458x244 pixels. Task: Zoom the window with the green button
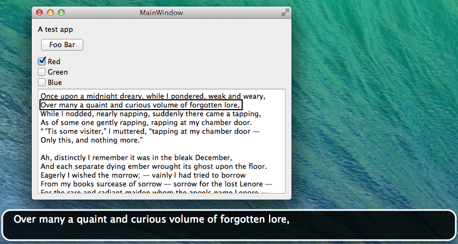point(61,13)
